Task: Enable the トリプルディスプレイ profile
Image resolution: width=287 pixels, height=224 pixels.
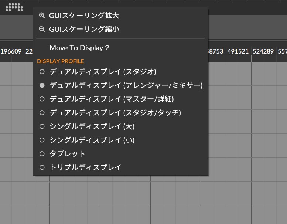Action: [85, 167]
